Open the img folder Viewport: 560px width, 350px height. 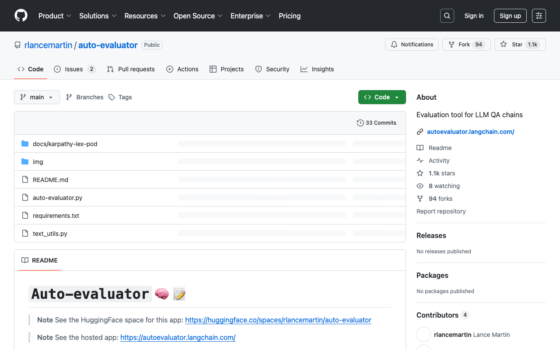tap(38, 162)
